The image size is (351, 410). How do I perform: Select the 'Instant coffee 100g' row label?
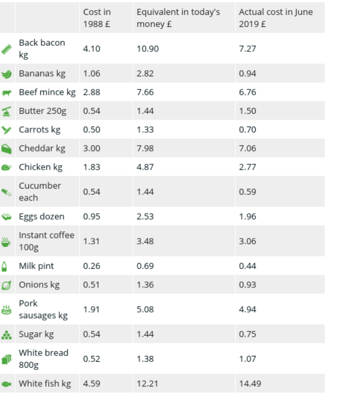[47, 241]
